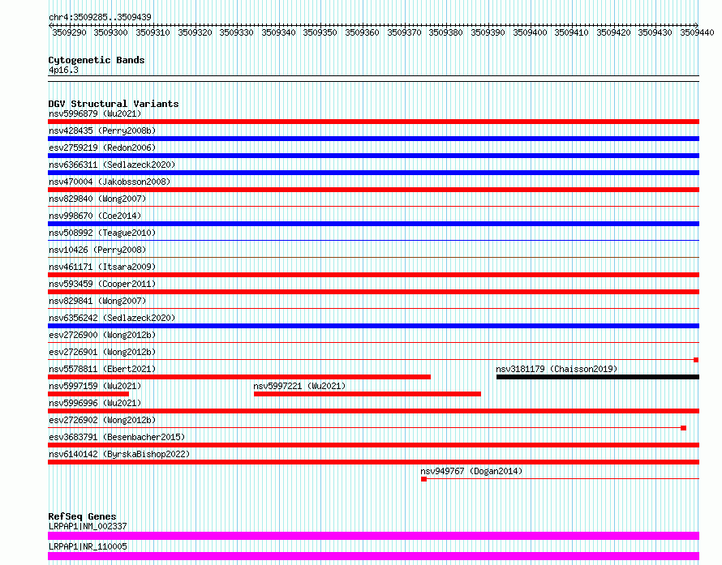Open variant nsv998670 (Coe2014)

coord(95,216)
